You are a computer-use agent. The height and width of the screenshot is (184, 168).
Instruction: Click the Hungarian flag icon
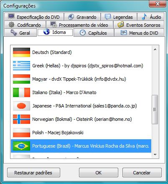[21, 79]
